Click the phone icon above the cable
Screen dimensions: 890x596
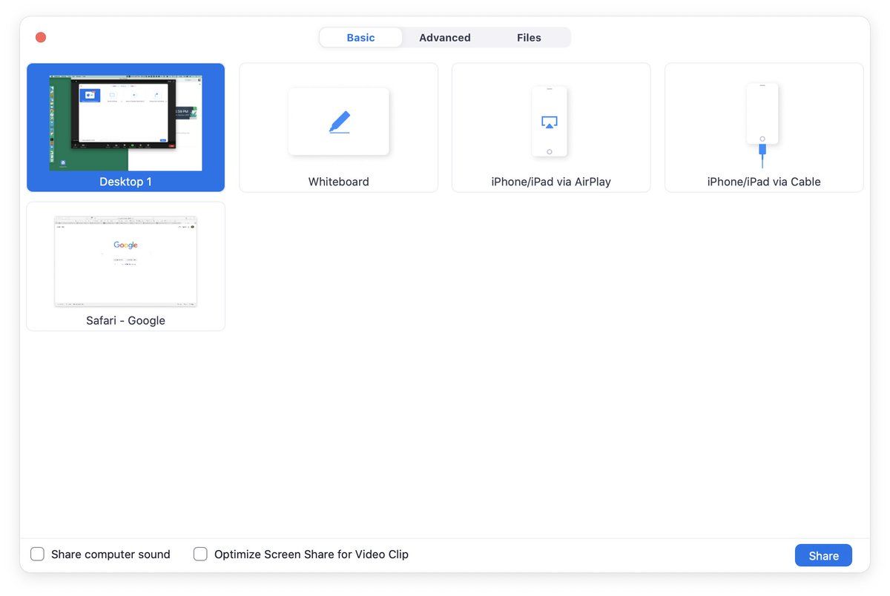[x=762, y=113]
